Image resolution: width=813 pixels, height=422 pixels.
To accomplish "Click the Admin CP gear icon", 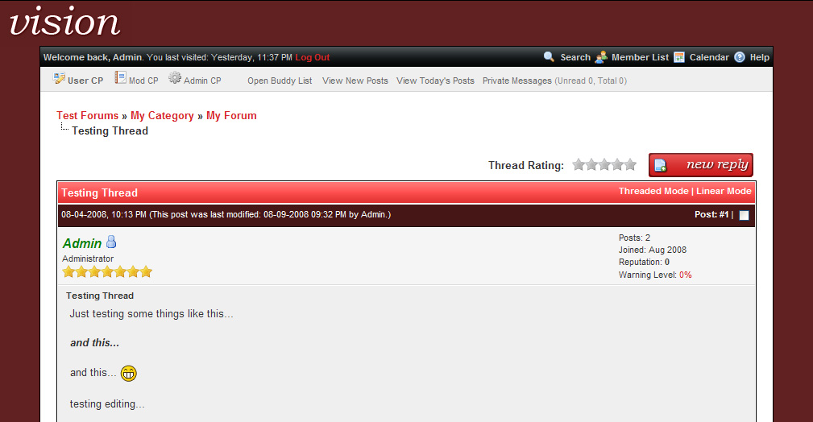I will pos(175,78).
